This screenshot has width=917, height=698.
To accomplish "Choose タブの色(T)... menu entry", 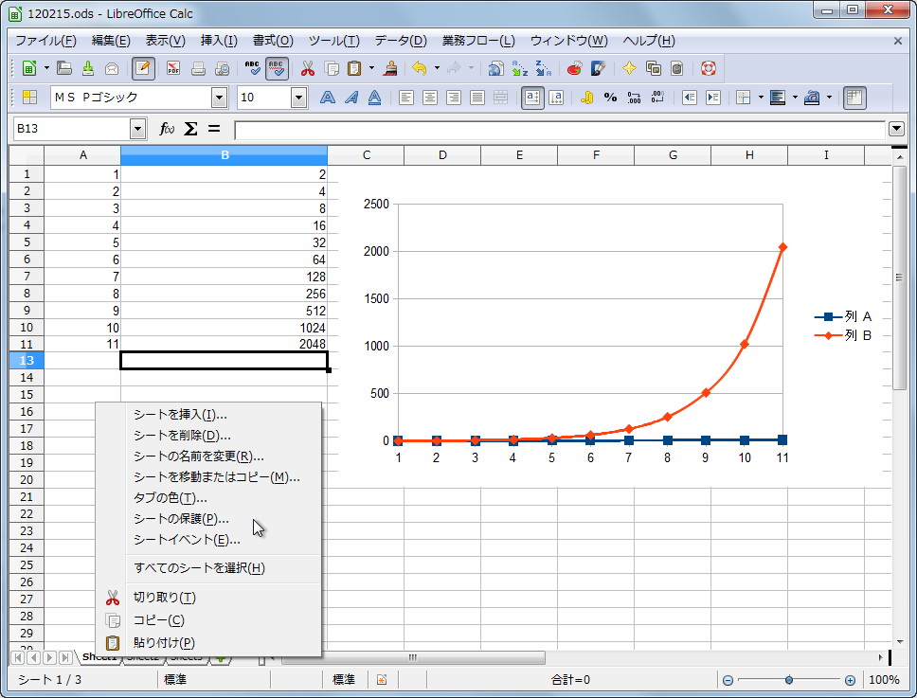I will coord(171,498).
